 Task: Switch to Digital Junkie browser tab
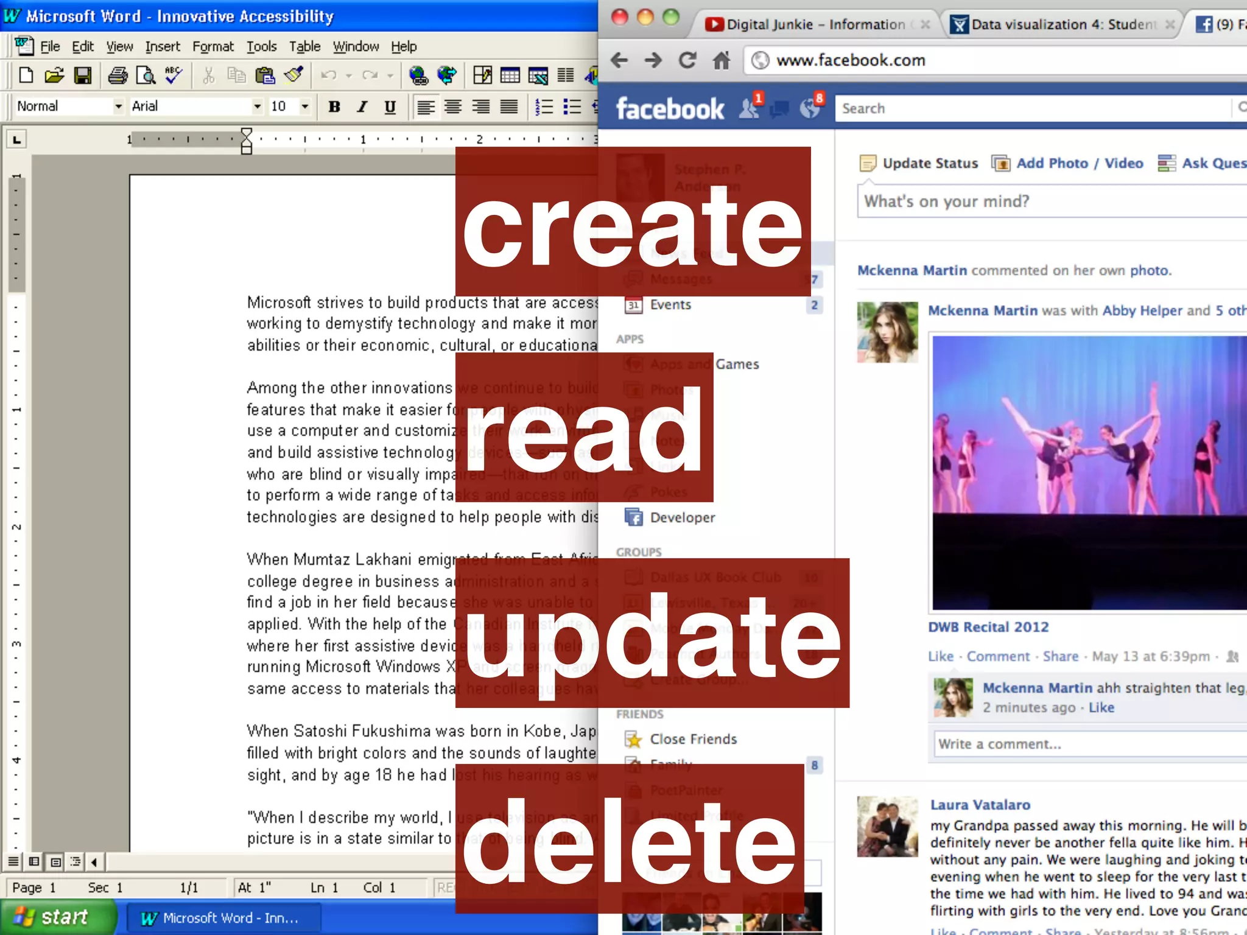[816, 24]
